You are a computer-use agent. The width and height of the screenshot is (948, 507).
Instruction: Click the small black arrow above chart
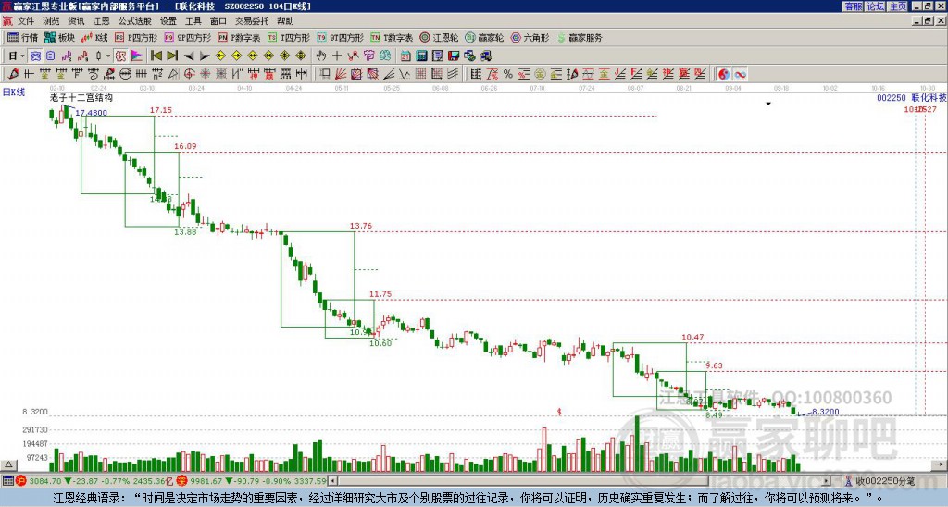click(x=767, y=104)
